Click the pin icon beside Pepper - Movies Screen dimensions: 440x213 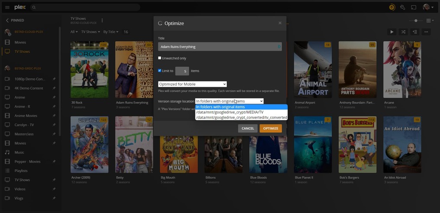click(x=54, y=161)
